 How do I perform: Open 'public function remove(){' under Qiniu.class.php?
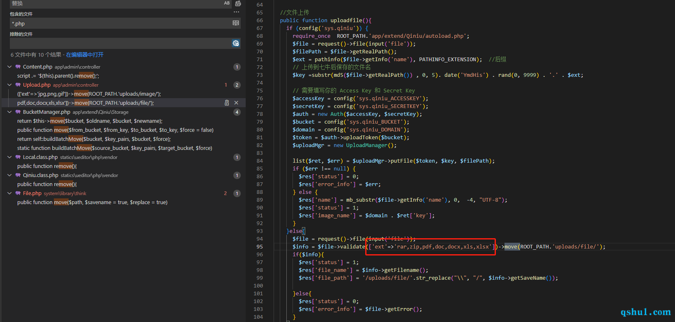(47, 184)
